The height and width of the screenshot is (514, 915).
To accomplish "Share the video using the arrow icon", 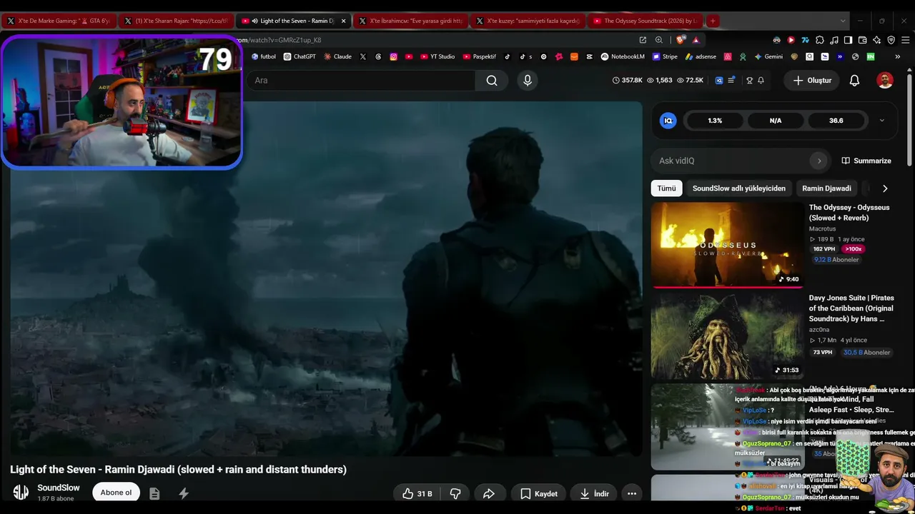I will (x=489, y=493).
